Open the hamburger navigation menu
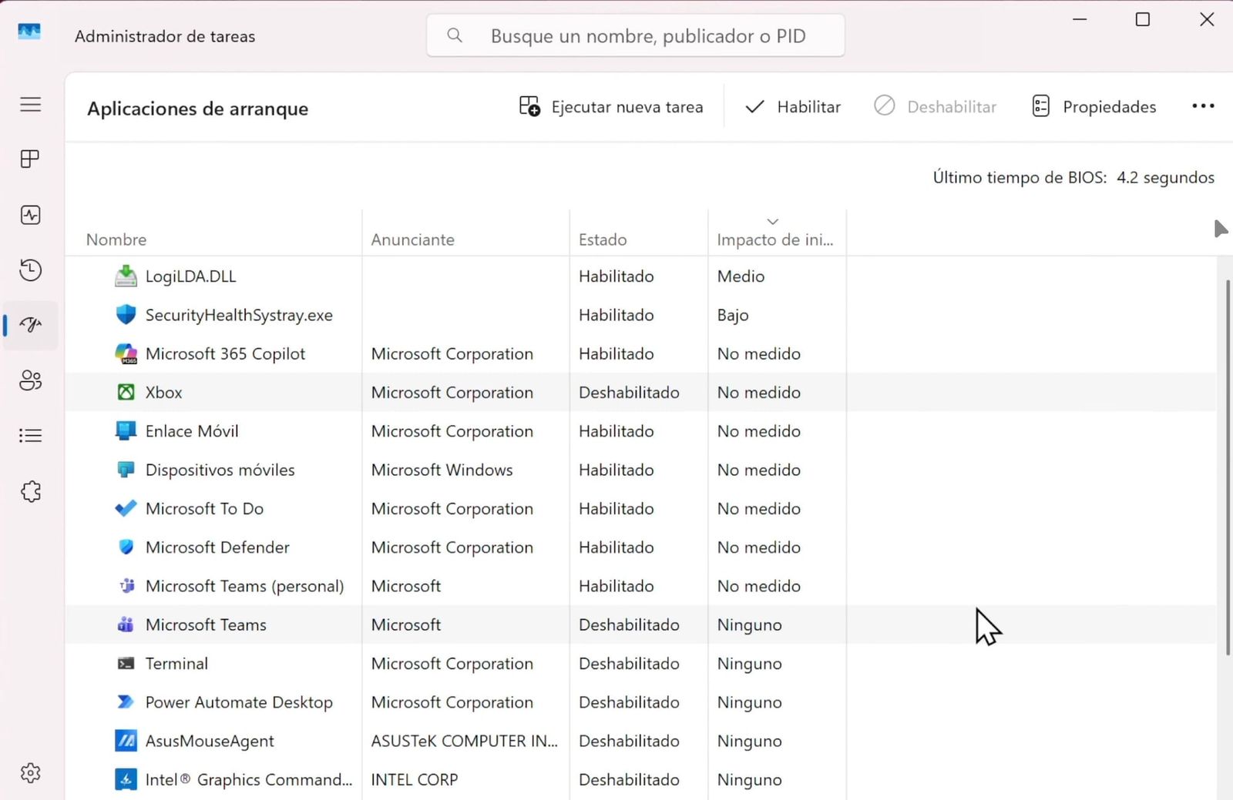This screenshot has width=1233, height=800. pos(31,105)
